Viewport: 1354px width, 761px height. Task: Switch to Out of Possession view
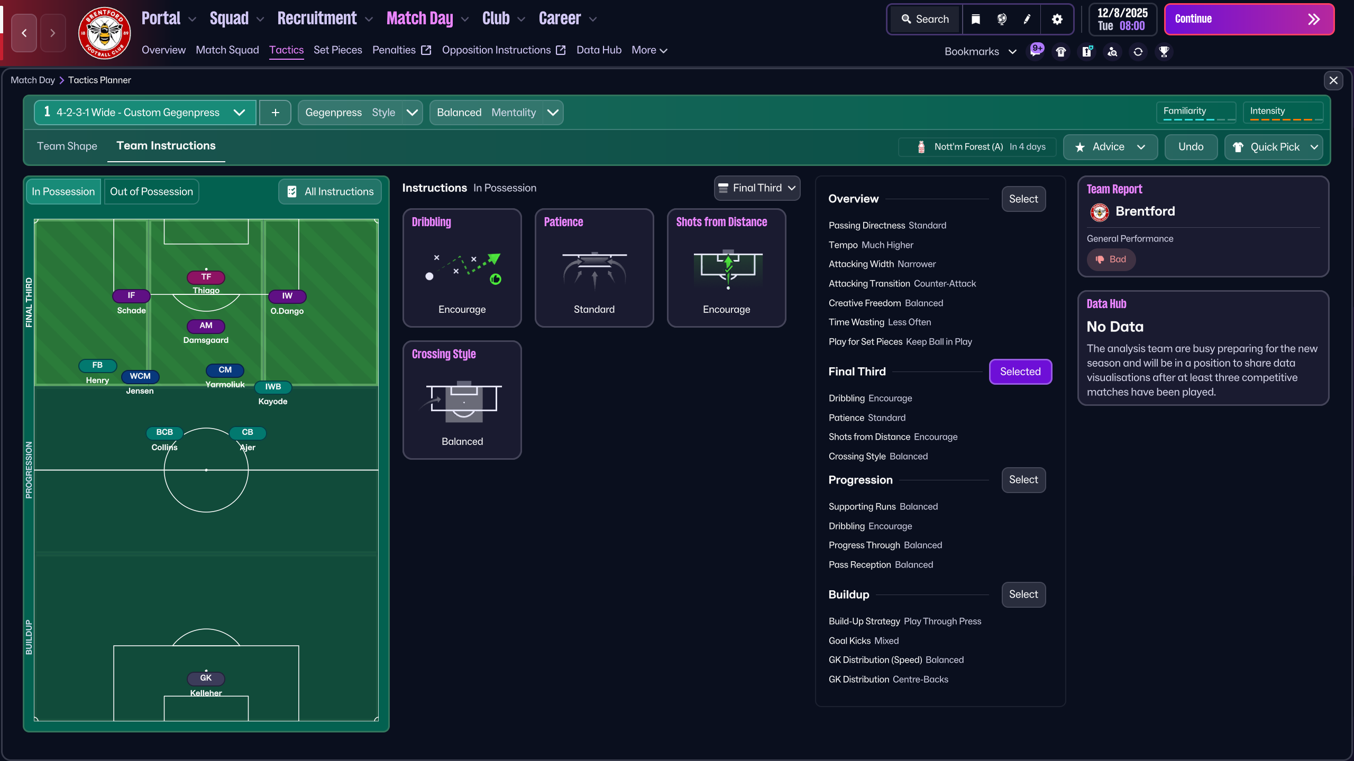tap(151, 191)
